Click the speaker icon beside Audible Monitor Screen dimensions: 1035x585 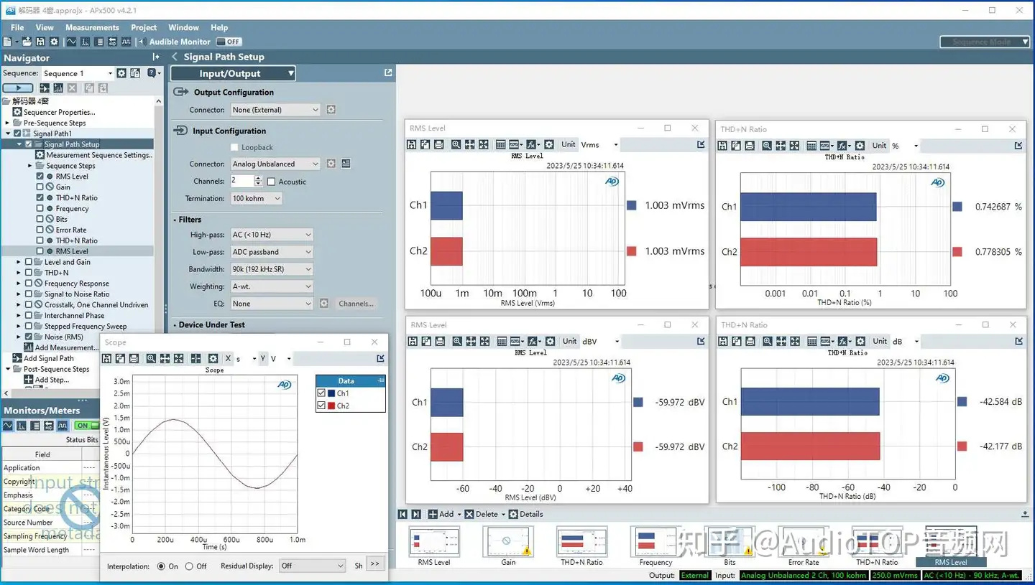click(x=142, y=42)
